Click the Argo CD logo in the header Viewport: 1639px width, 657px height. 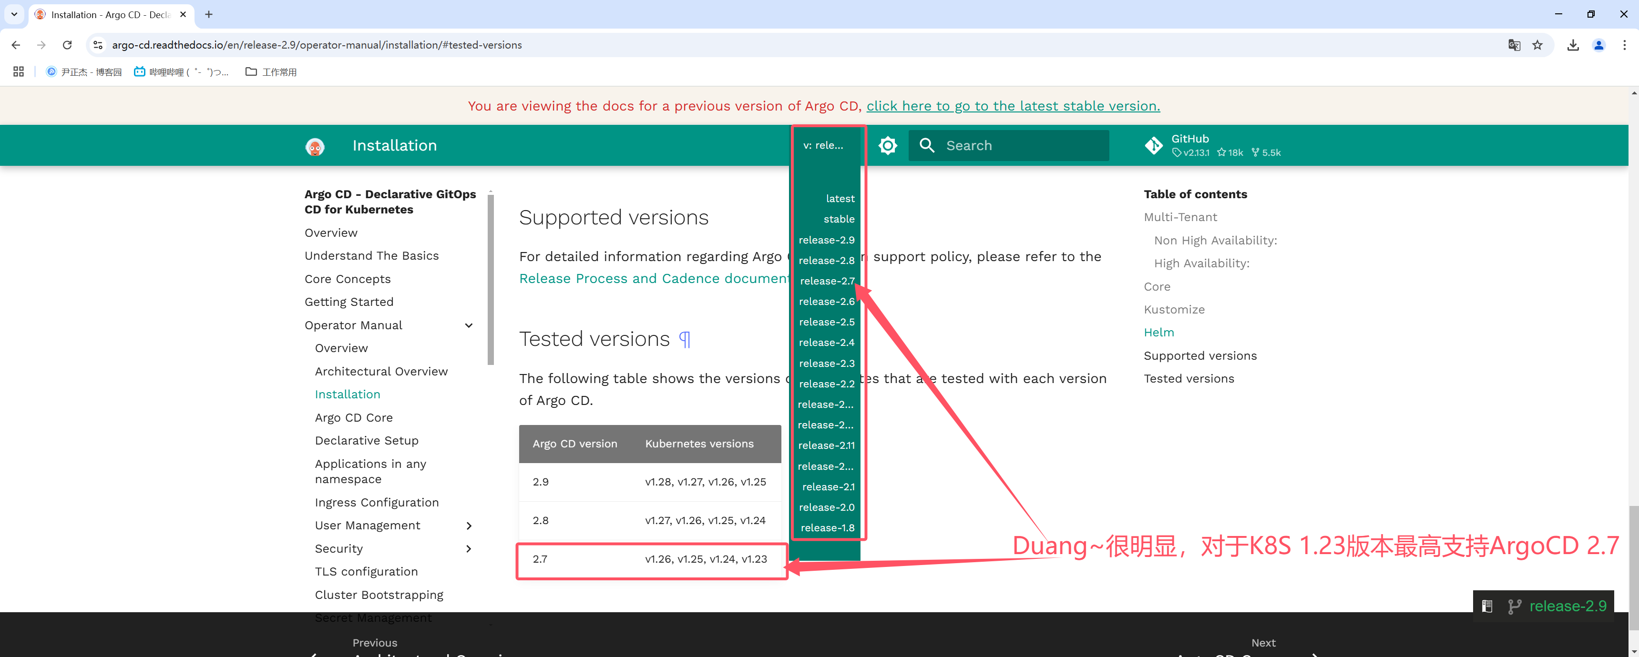click(x=315, y=146)
